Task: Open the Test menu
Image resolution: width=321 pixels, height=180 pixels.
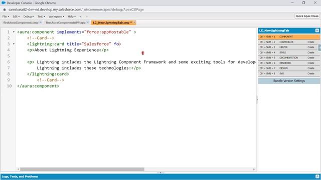Action: pyautogui.click(x=41, y=16)
